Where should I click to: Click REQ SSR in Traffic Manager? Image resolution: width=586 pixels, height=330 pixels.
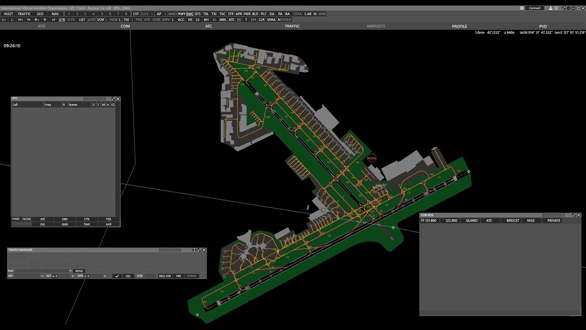tap(165, 276)
